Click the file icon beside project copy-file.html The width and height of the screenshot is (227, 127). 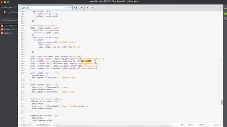point(2,26)
